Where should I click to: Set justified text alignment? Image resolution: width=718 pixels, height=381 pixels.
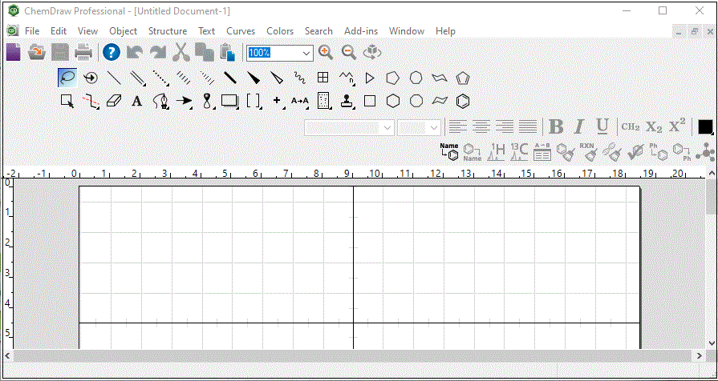click(528, 126)
